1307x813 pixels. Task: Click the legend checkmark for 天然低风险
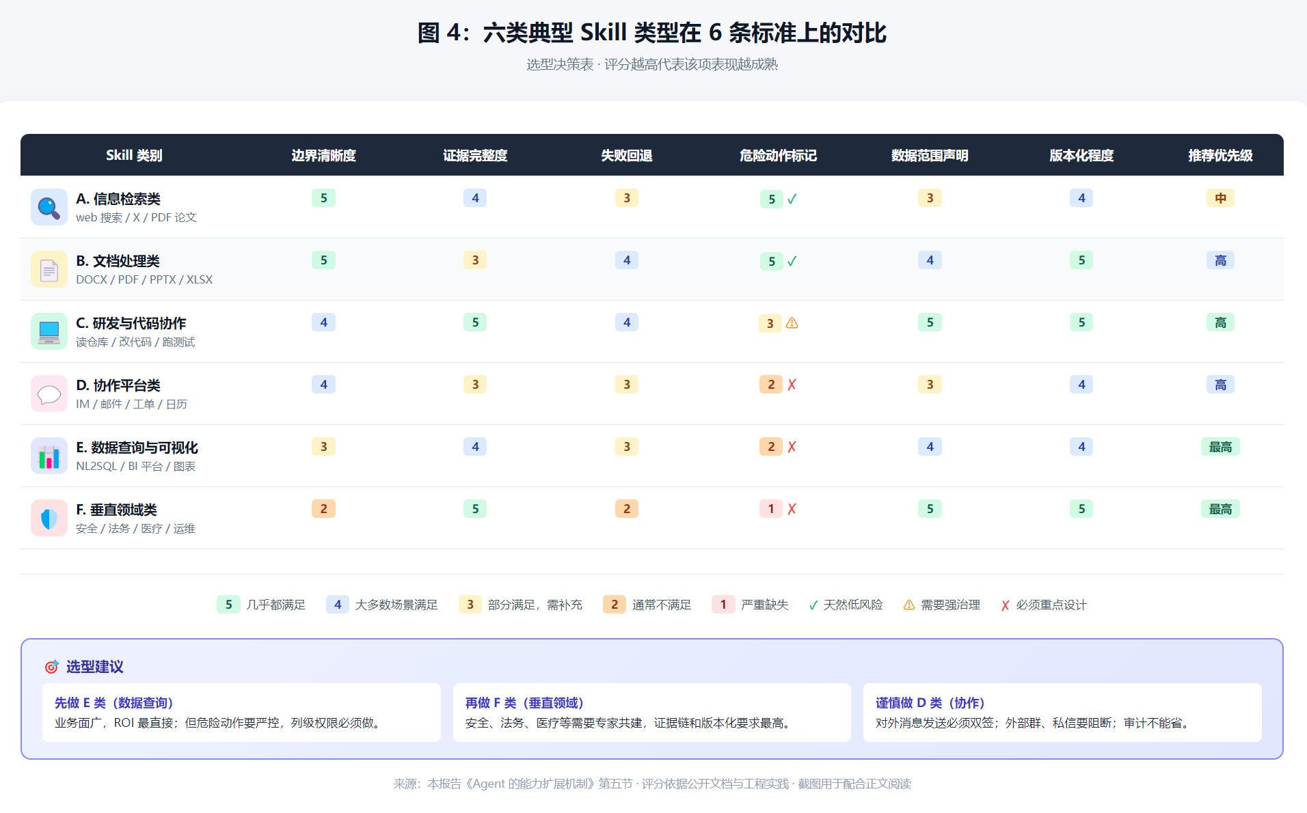click(813, 605)
